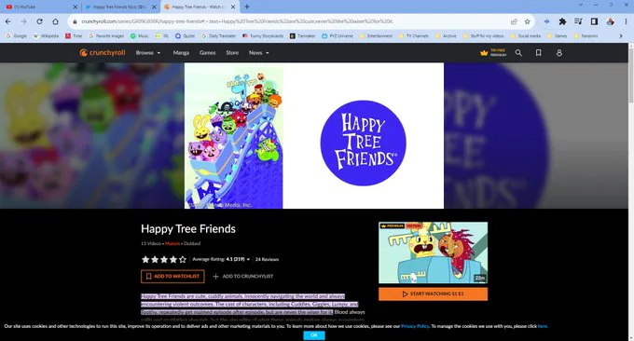Switch to the YouTube browser tab
The image size is (634, 341).
coord(39,7)
